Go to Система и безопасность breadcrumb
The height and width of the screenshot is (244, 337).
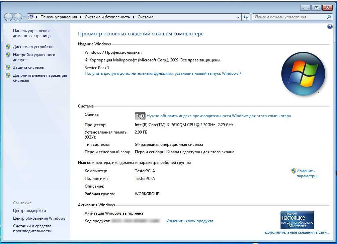[107, 17]
